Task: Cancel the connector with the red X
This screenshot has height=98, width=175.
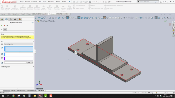Action: [4, 25]
